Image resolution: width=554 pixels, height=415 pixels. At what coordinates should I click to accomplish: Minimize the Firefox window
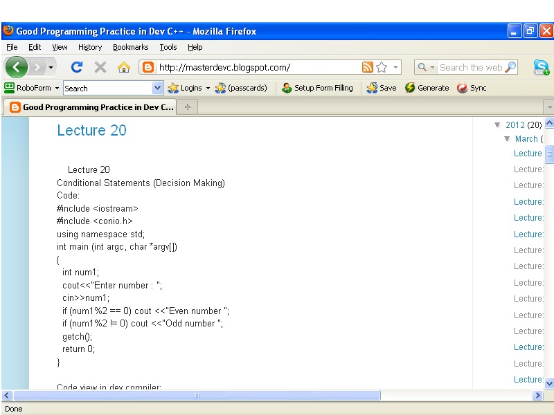(x=515, y=31)
